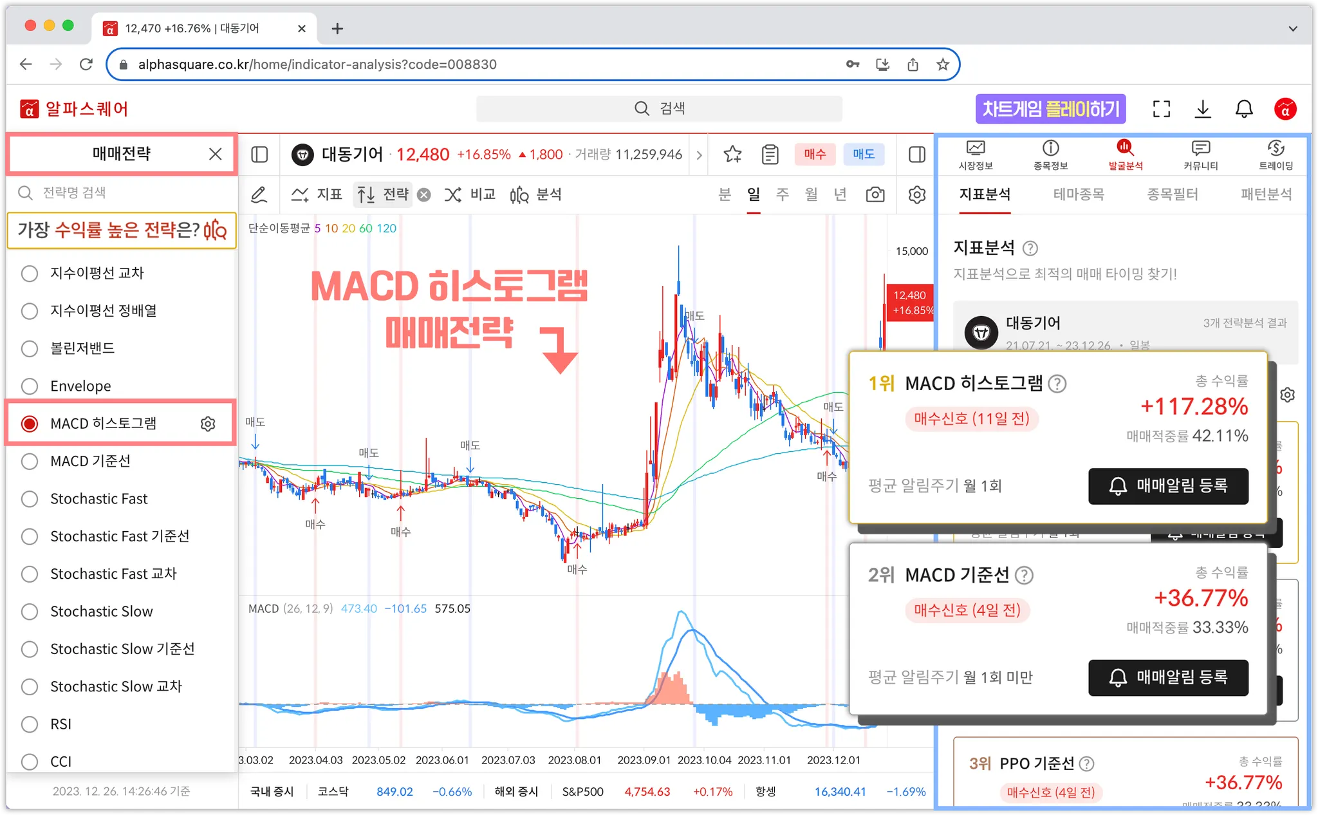Image resolution: width=1318 pixels, height=815 pixels.
Task: Toggle the left sidebar panel icon
Action: (x=259, y=155)
